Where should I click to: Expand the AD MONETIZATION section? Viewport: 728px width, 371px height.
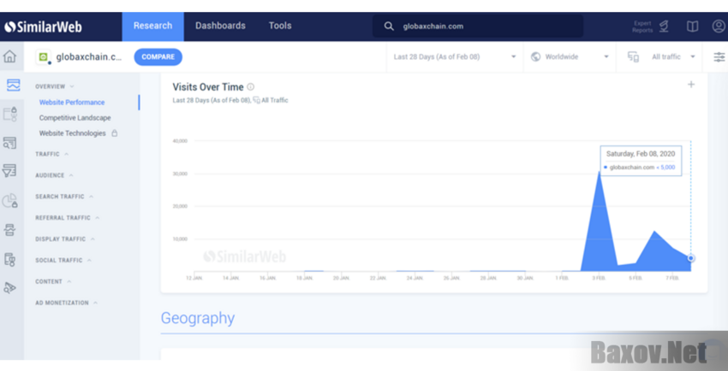pyautogui.click(x=67, y=303)
